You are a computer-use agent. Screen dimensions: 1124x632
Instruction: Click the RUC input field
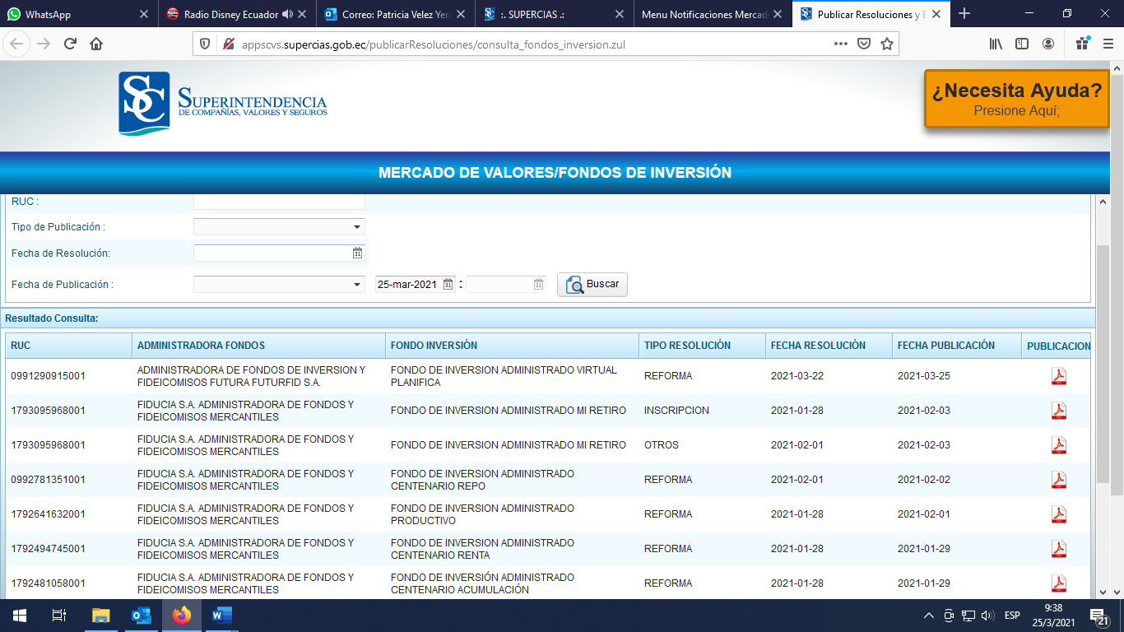tap(279, 202)
